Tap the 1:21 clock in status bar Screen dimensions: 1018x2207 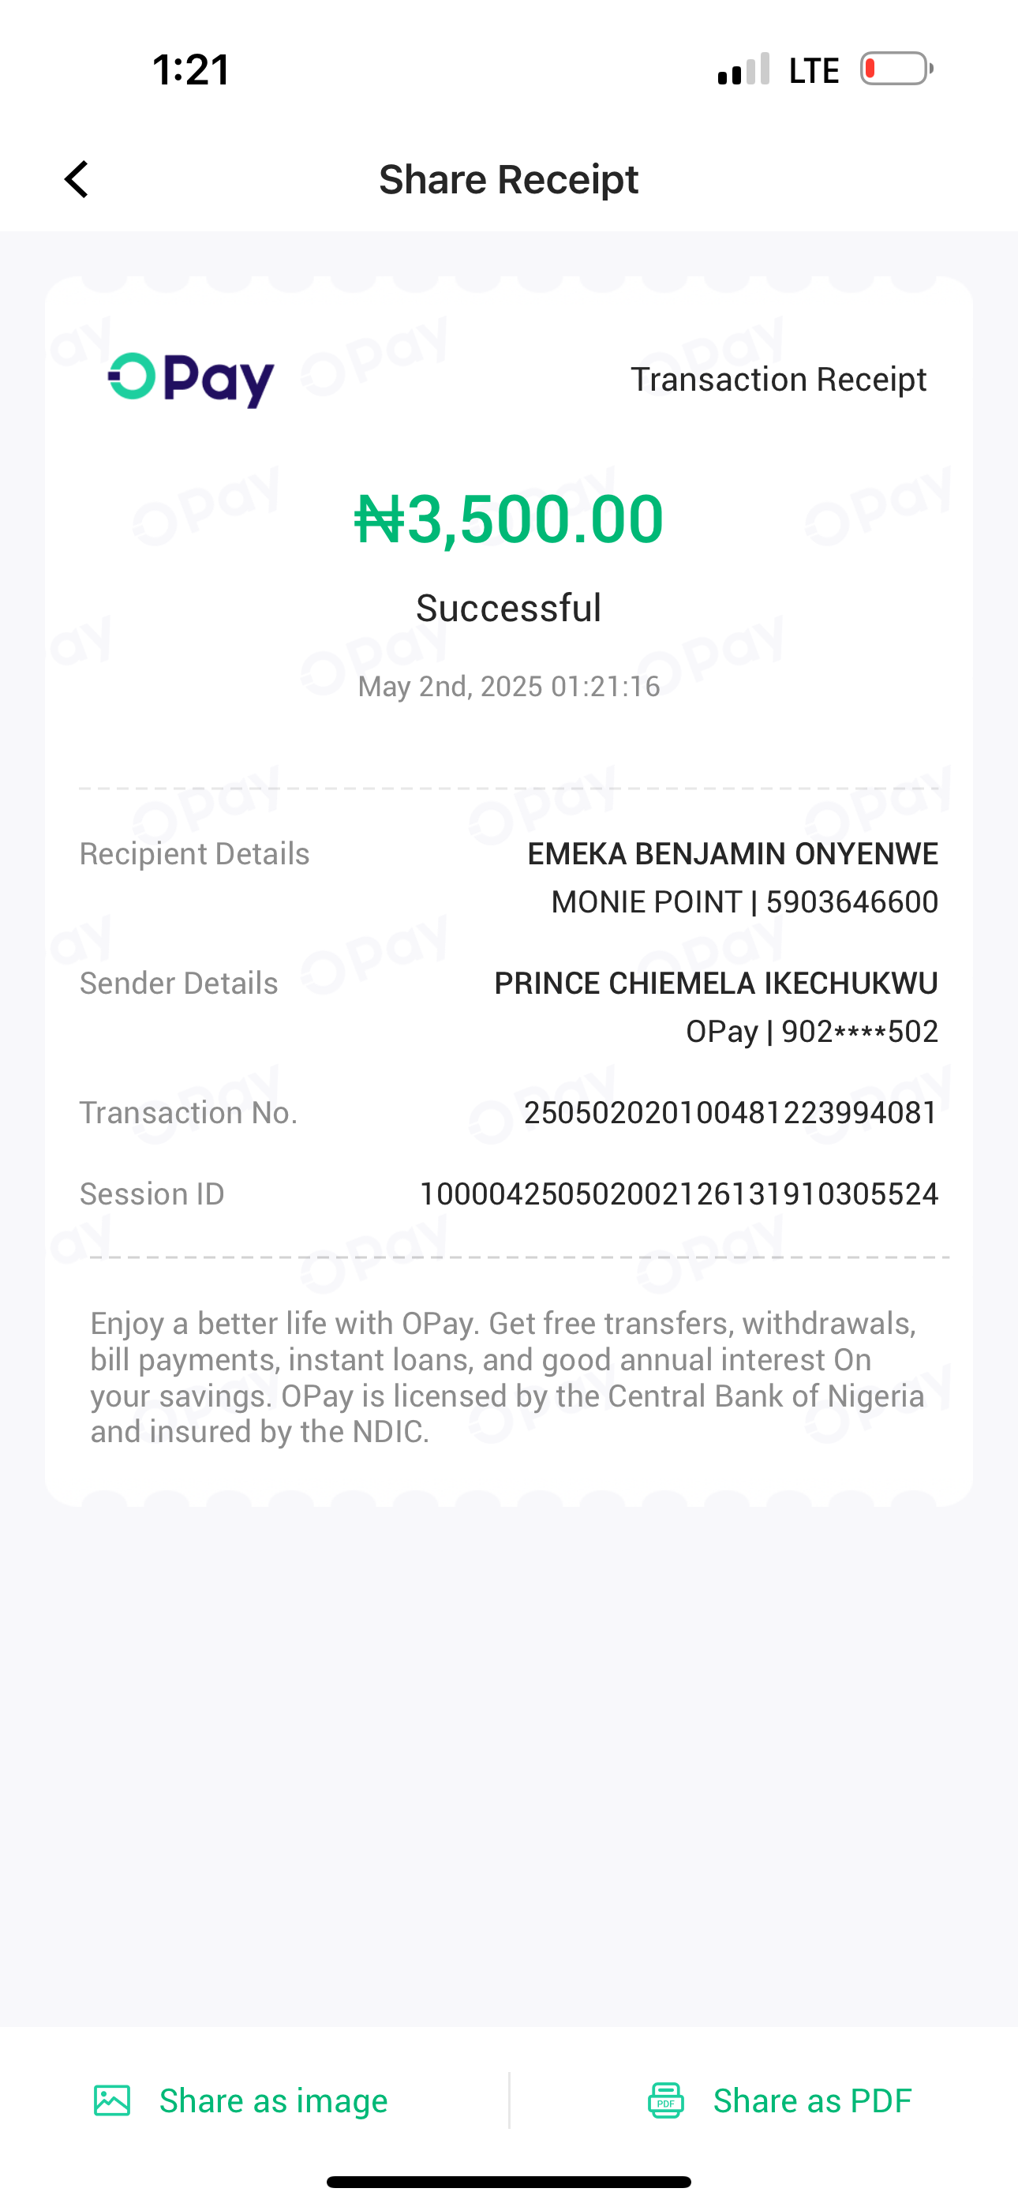coord(191,69)
